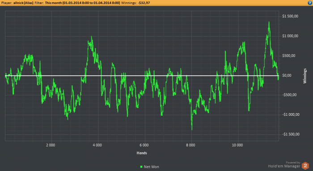This screenshot has height=171, width=313.
Task: Click the 'Net Won' legend label
Action: pos(151,167)
